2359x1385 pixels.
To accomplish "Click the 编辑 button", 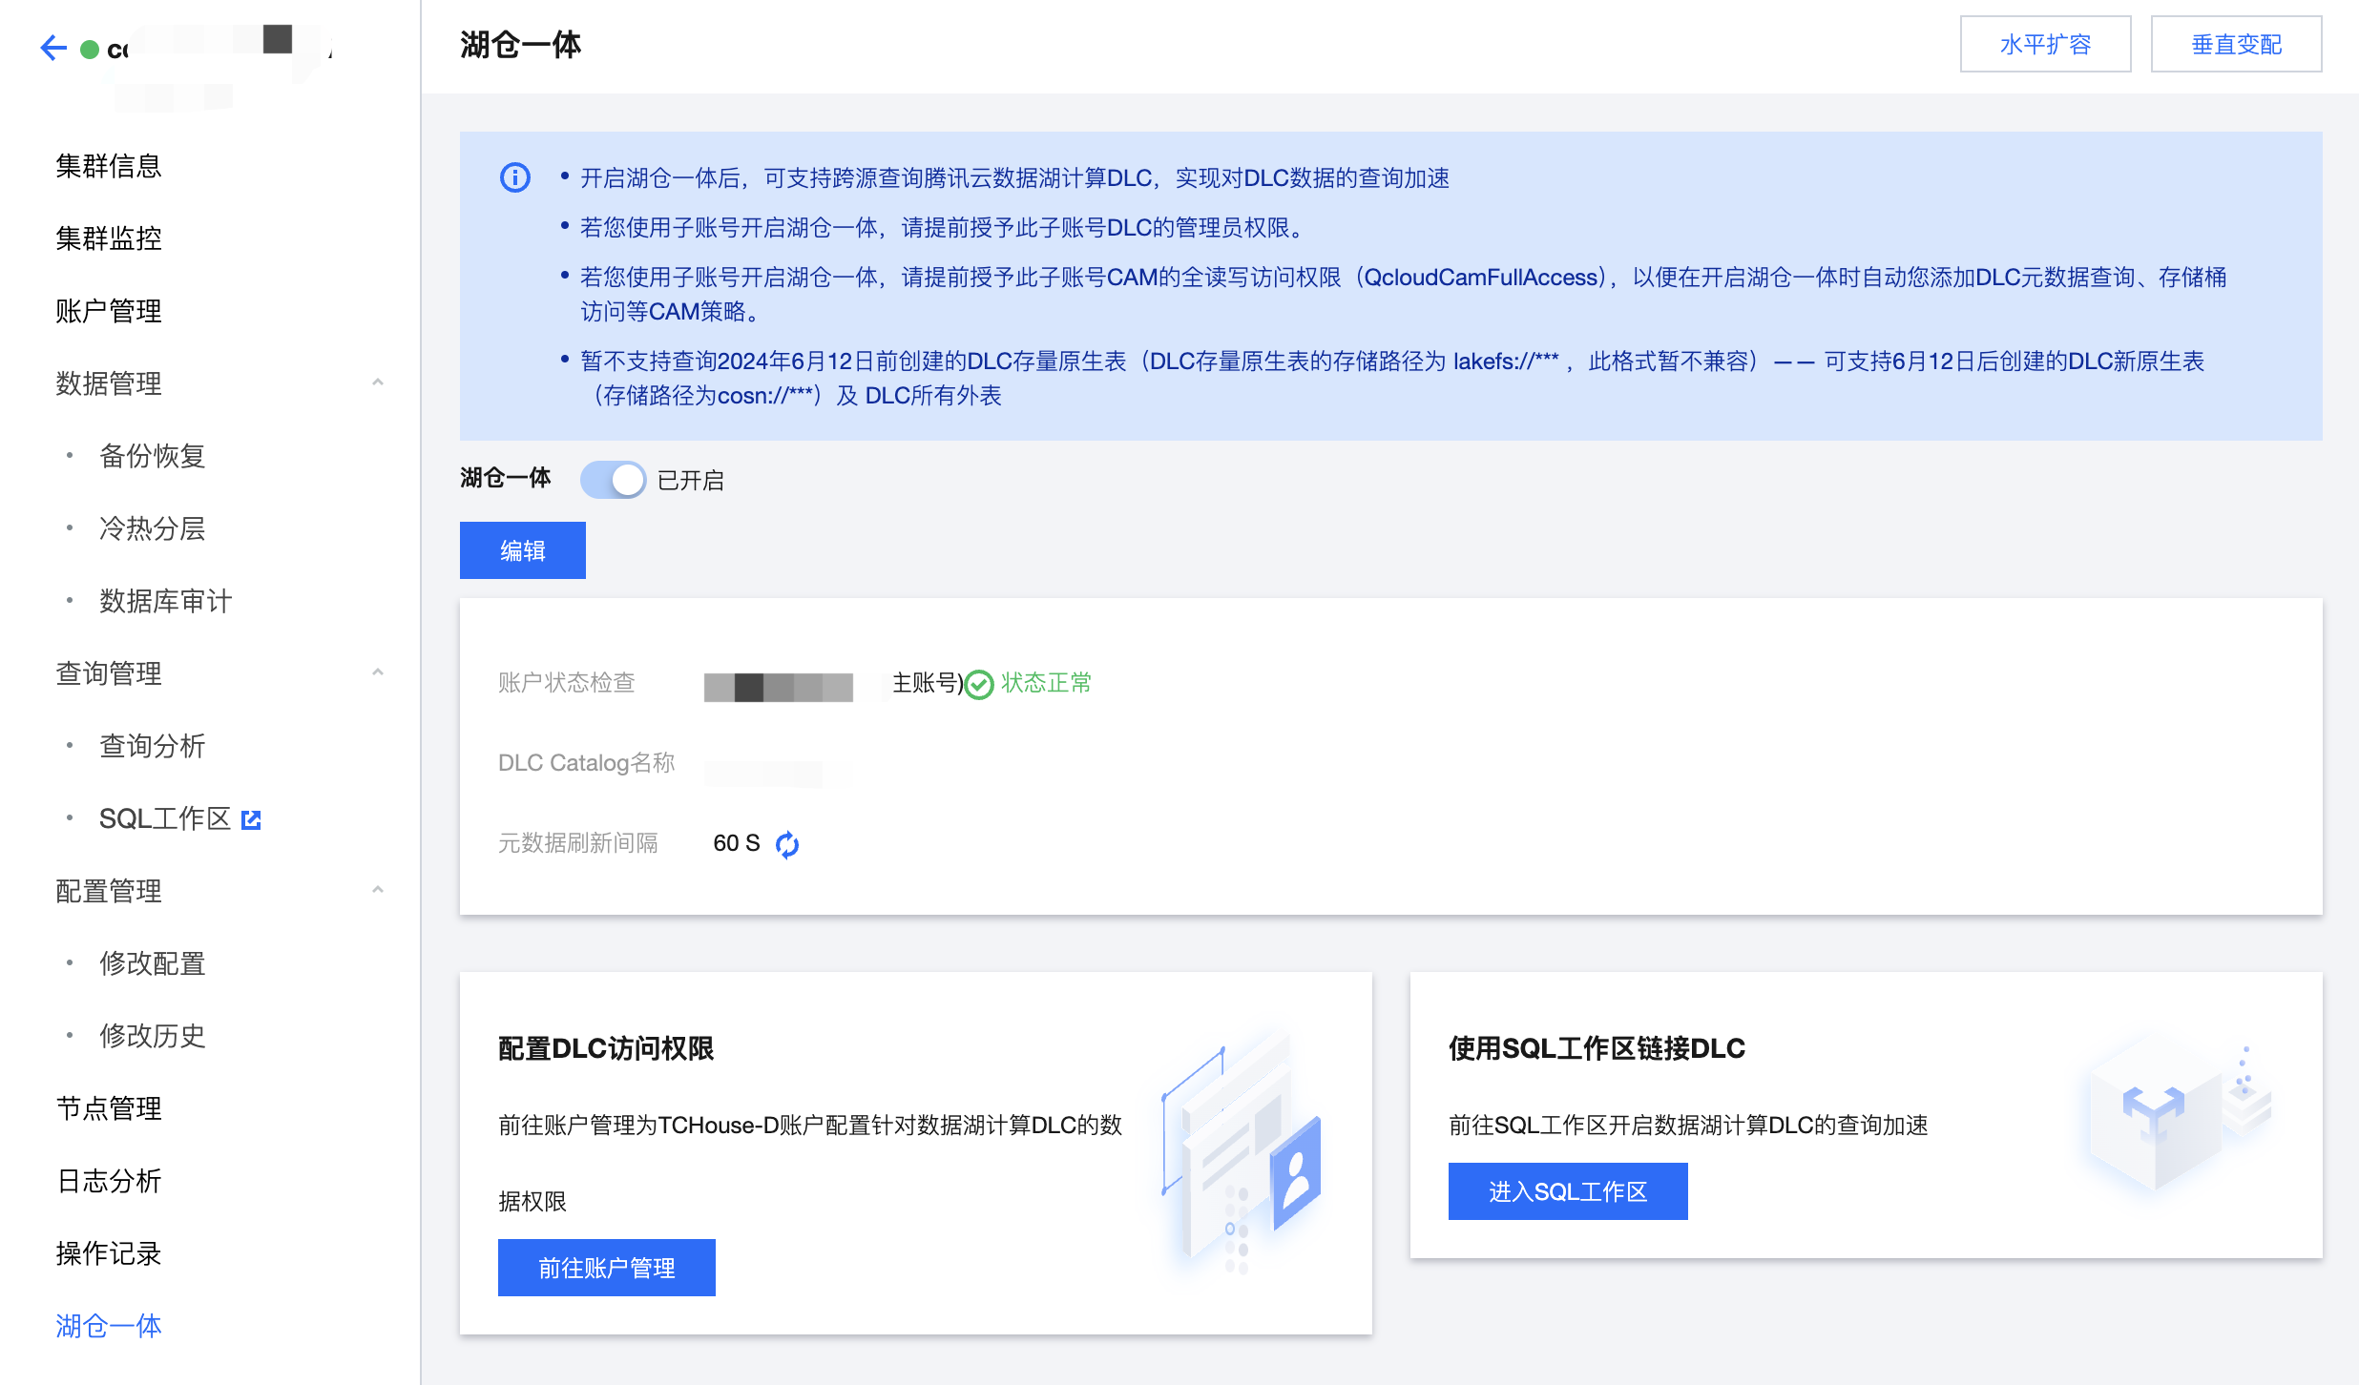I will tap(522, 550).
